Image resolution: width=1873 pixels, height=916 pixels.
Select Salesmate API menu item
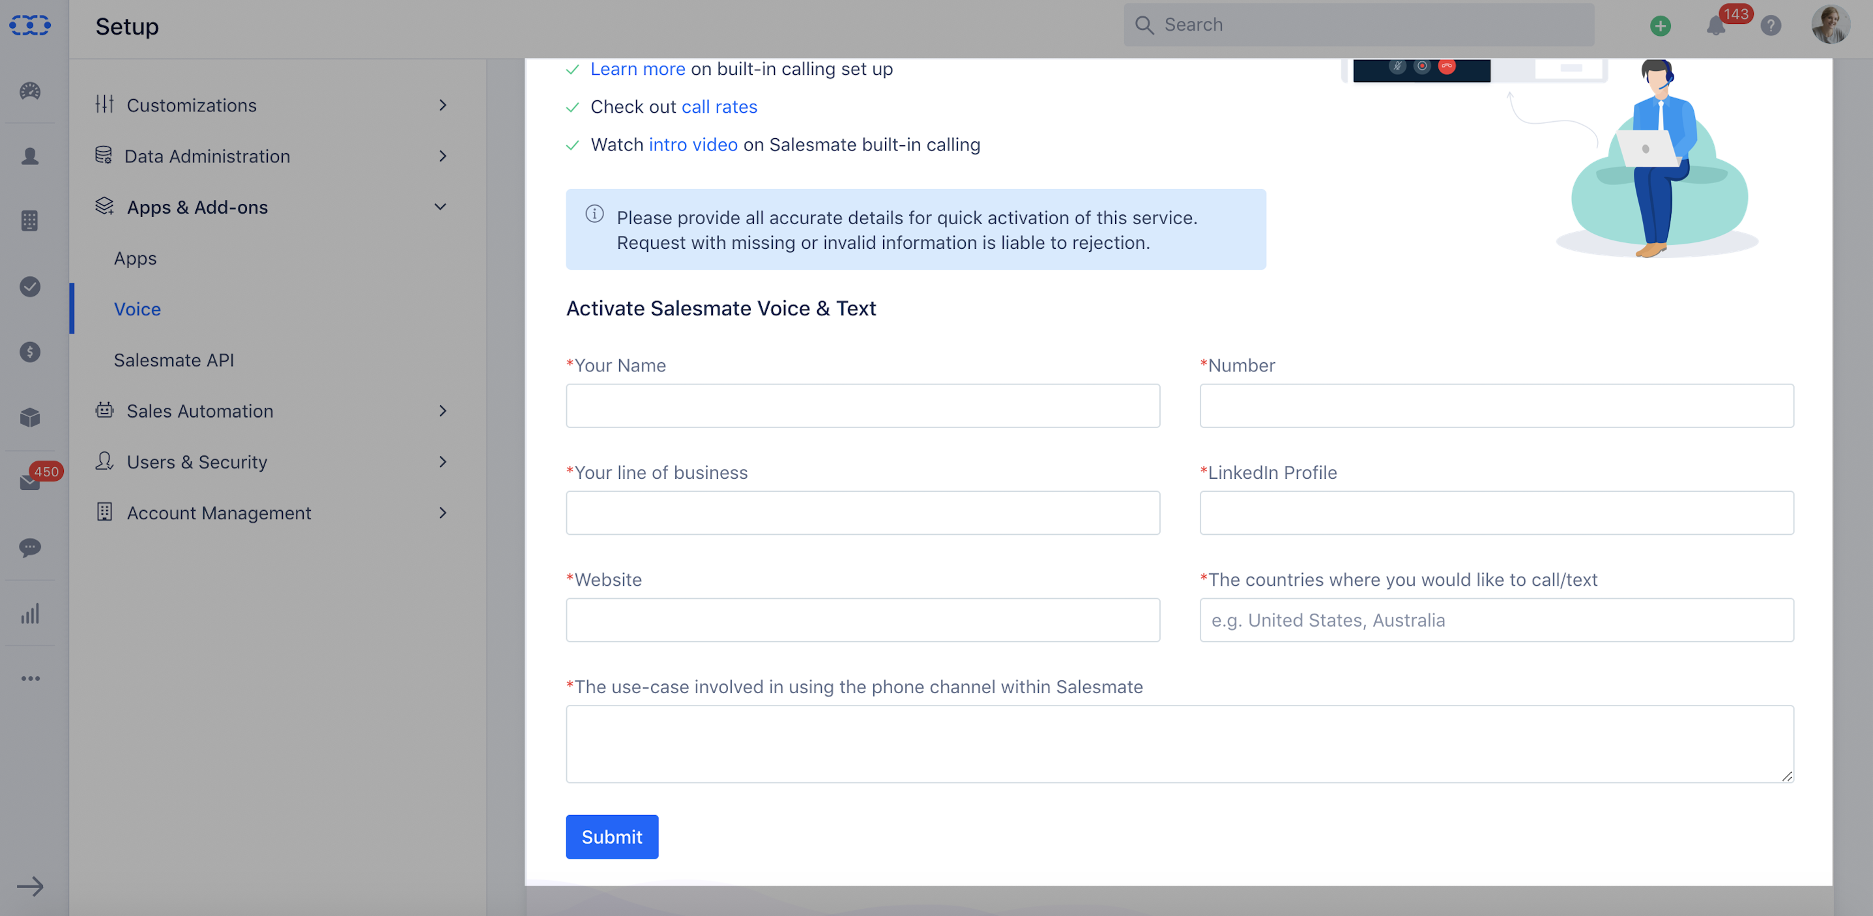click(174, 360)
